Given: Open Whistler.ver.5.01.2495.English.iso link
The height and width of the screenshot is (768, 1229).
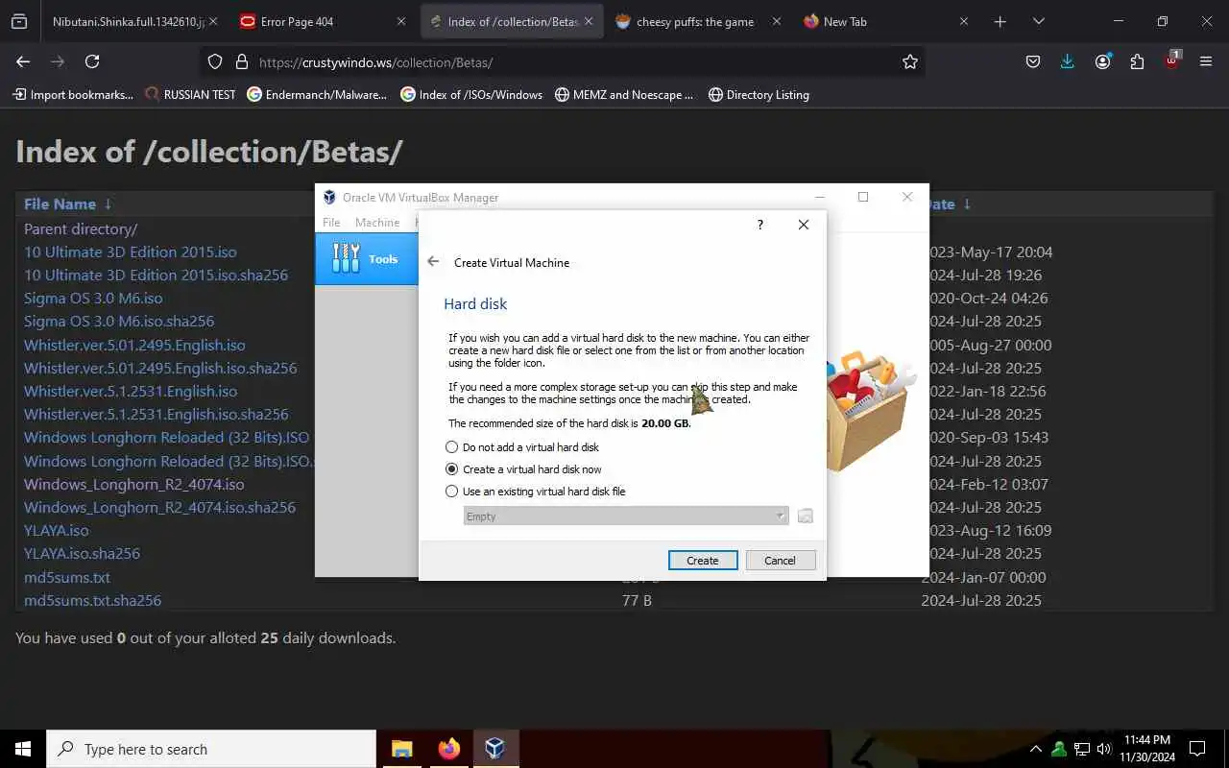Looking at the screenshot, I should point(134,345).
